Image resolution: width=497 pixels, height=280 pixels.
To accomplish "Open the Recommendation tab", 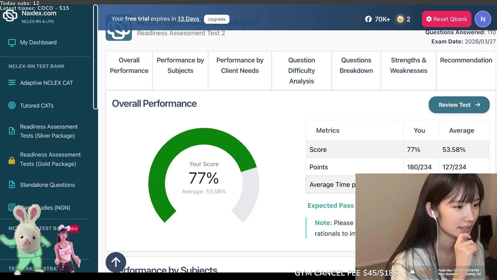I will click(466, 70).
